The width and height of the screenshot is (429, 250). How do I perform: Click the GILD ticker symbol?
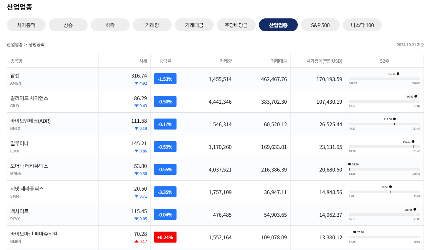tap(15, 106)
